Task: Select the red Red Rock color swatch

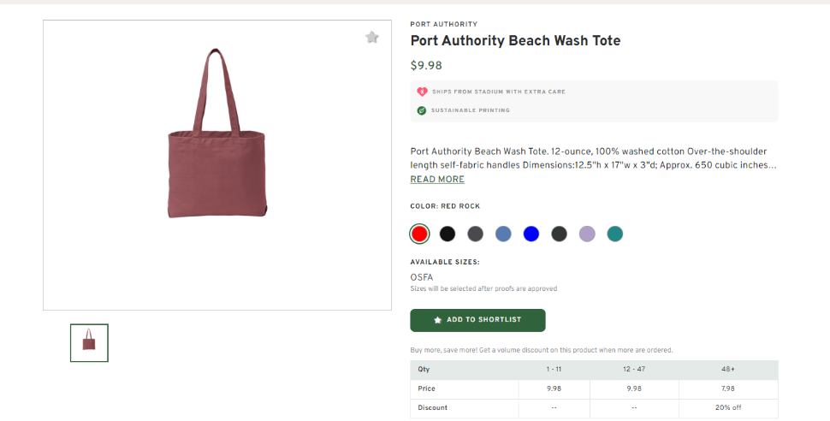Action: tap(419, 234)
